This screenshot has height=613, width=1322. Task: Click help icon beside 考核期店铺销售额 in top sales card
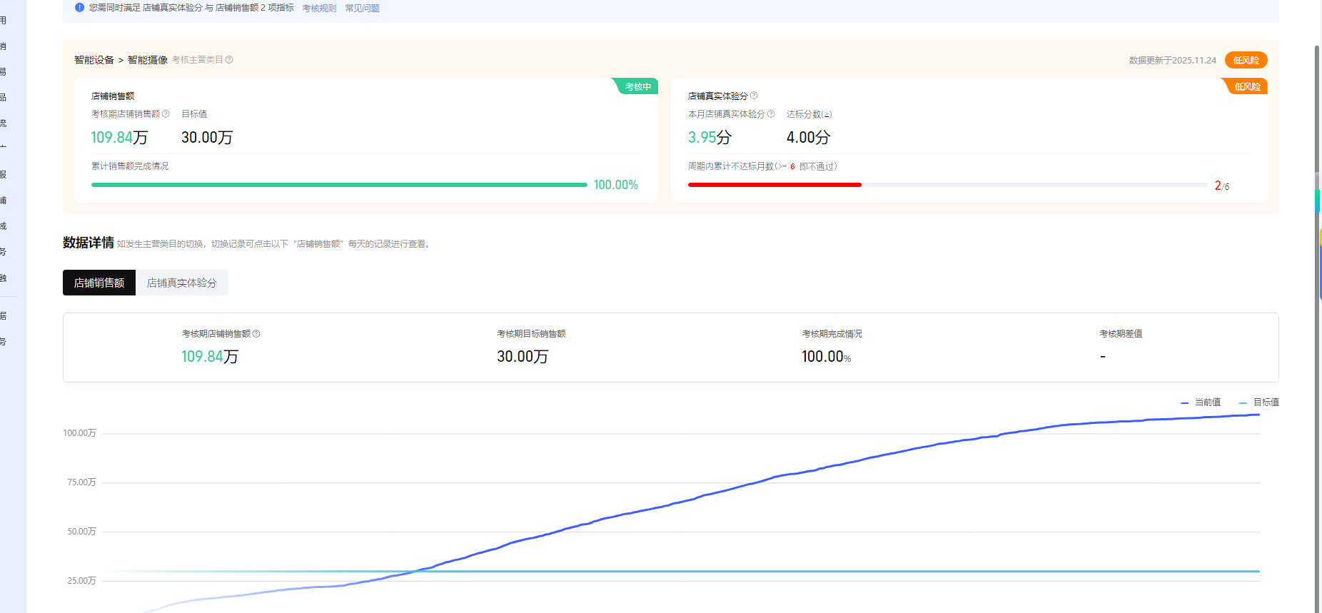click(166, 114)
